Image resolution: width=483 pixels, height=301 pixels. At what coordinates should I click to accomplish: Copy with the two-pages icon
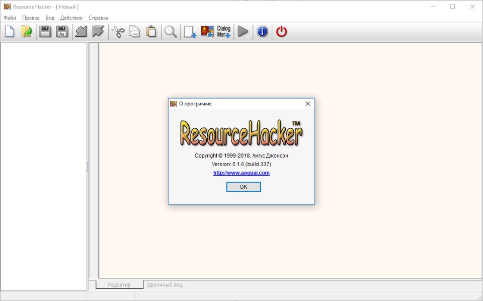pyautogui.click(x=135, y=31)
